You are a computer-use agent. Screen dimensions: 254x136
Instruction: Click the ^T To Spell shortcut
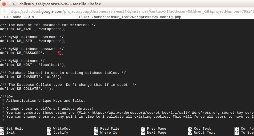[x=244, y=133]
